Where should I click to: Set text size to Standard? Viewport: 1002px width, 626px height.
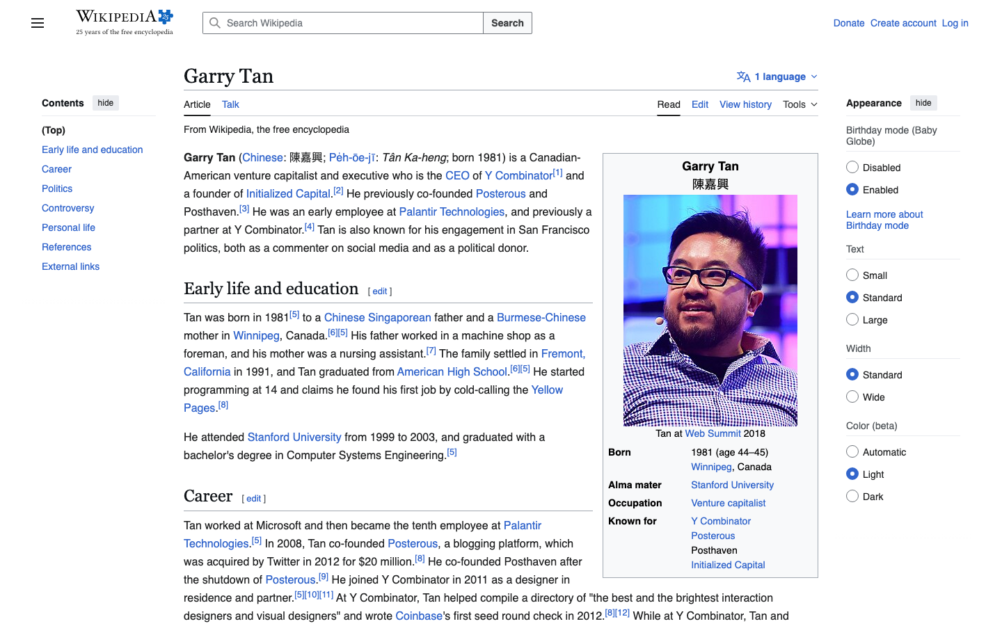(x=852, y=297)
